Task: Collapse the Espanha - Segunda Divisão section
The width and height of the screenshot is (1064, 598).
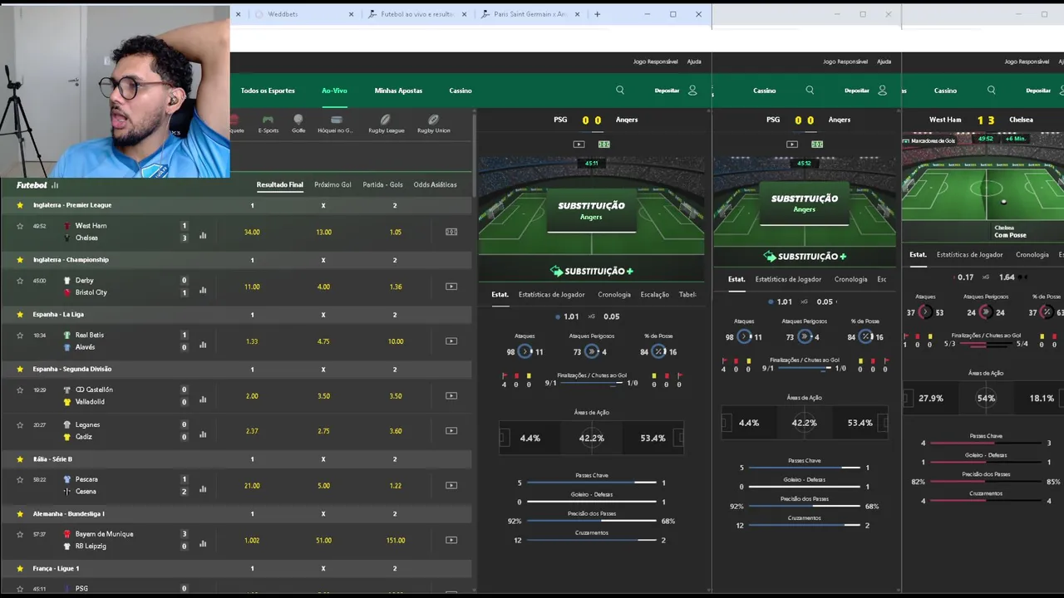Action: click(x=236, y=369)
